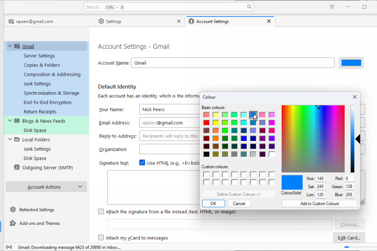Open the hamburger application menu
Viewport: 377px width, 251px height.
(x=332, y=7)
